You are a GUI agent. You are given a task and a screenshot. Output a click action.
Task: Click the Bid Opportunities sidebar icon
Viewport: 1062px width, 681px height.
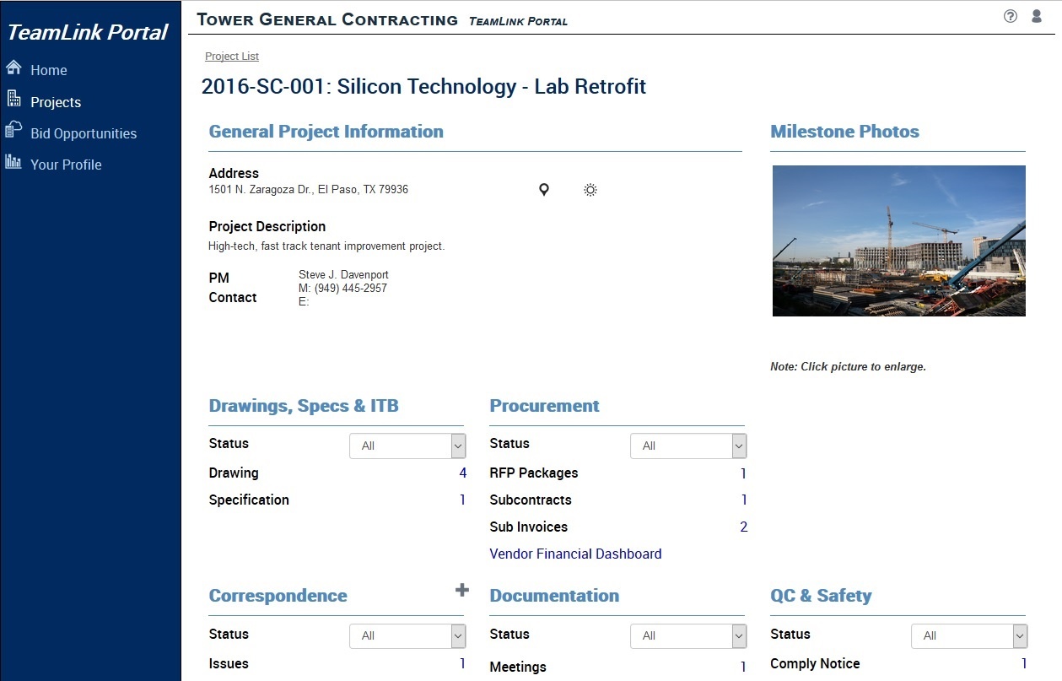13,130
